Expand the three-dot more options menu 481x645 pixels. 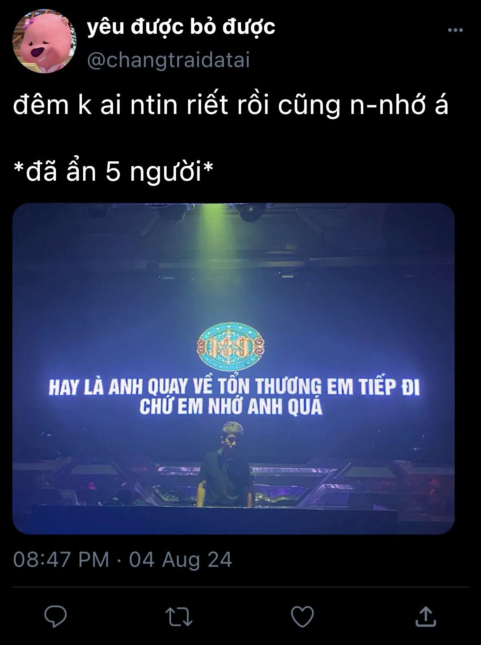[x=455, y=30]
